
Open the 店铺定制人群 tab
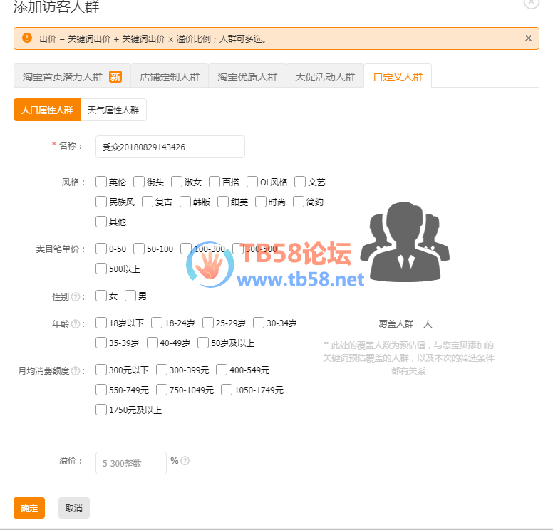tap(170, 76)
